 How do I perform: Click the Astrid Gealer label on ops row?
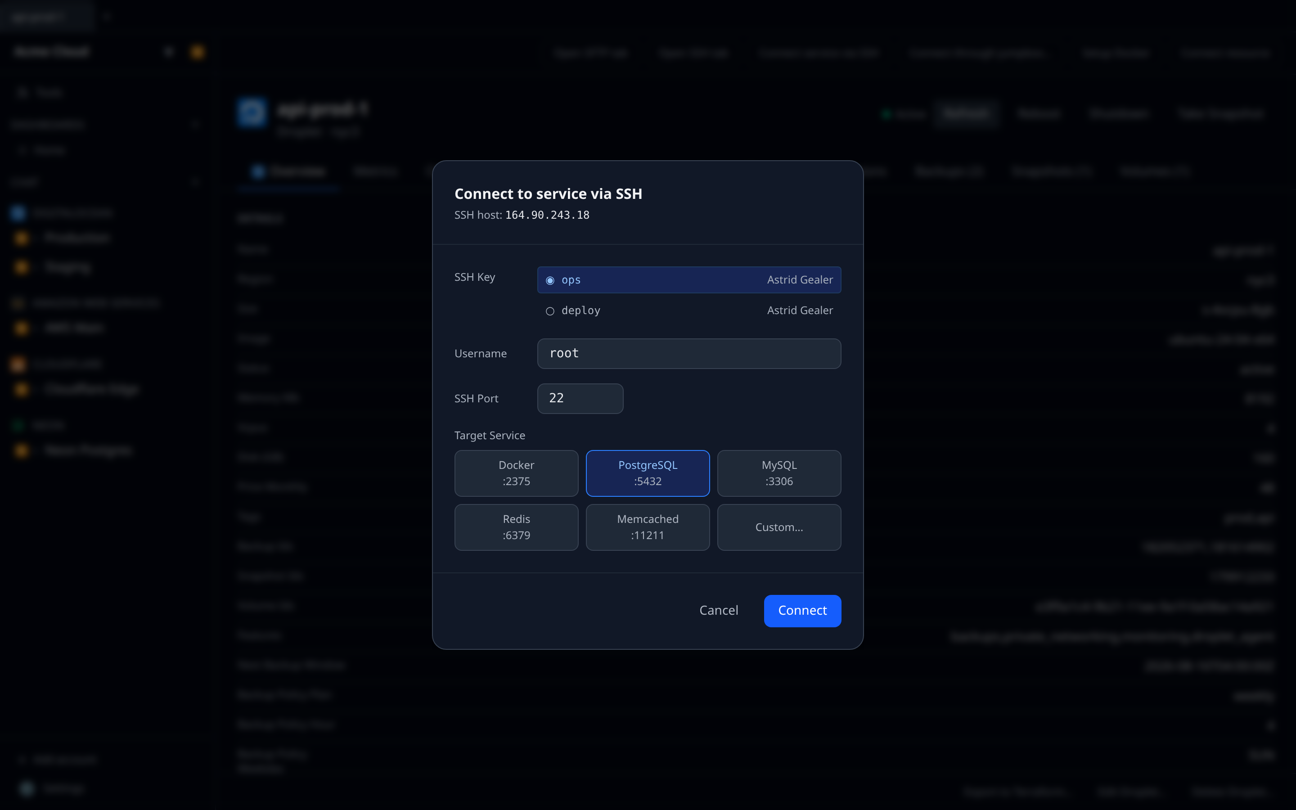(800, 279)
